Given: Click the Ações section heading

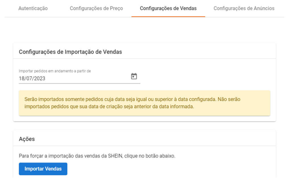Looking at the screenshot, I should [x=27, y=139].
